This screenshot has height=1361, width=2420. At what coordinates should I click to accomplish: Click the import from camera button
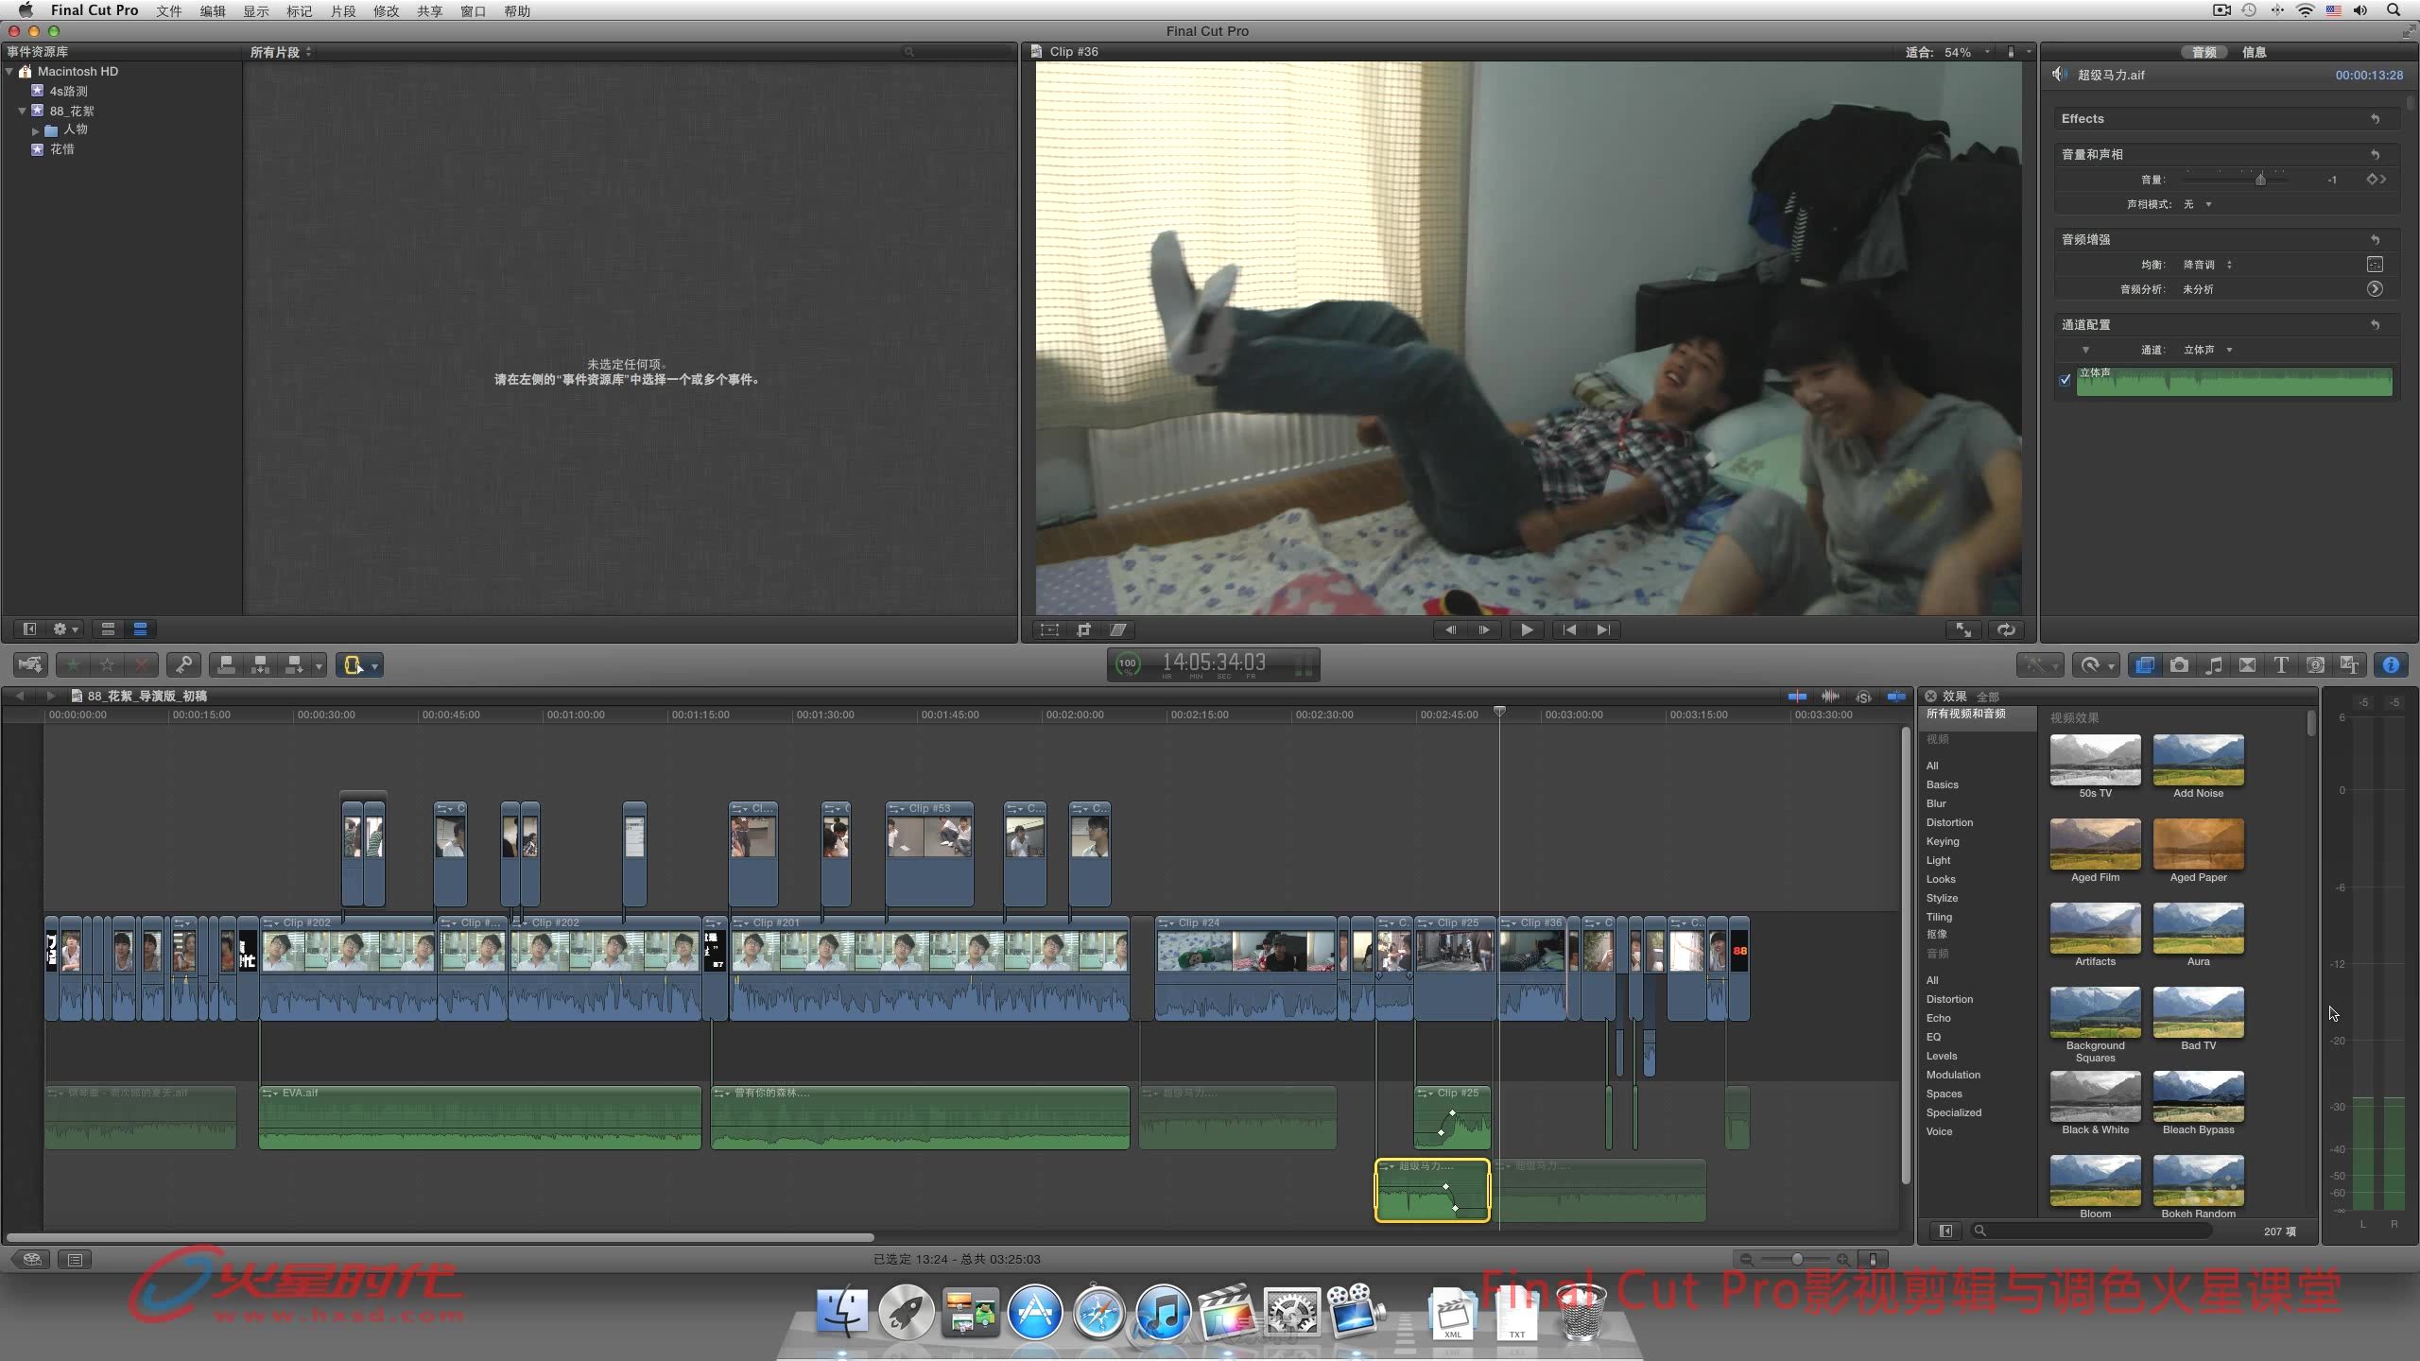click(x=30, y=665)
